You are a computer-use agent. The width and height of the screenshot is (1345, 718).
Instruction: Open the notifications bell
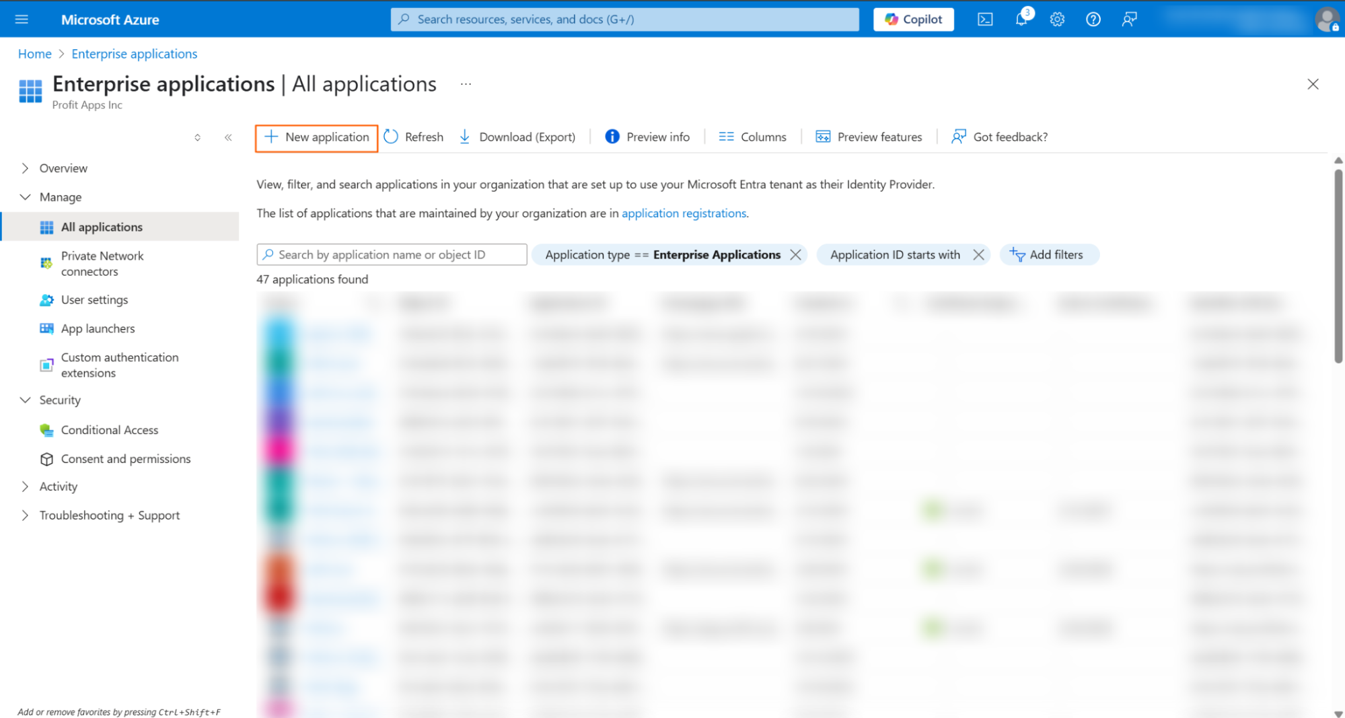[1021, 20]
